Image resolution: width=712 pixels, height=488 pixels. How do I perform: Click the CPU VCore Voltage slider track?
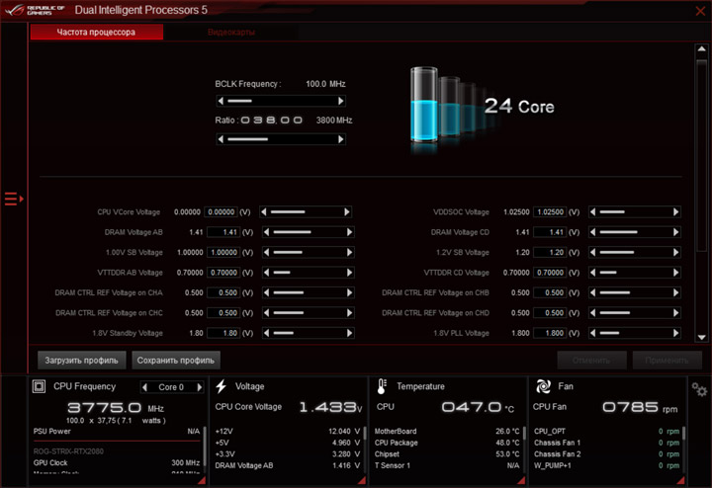point(306,211)
